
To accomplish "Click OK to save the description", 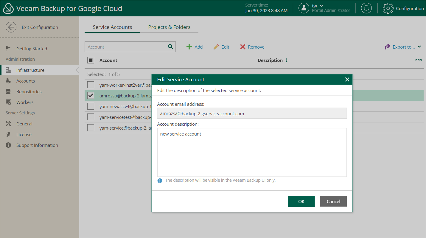I will click(301, 201).
